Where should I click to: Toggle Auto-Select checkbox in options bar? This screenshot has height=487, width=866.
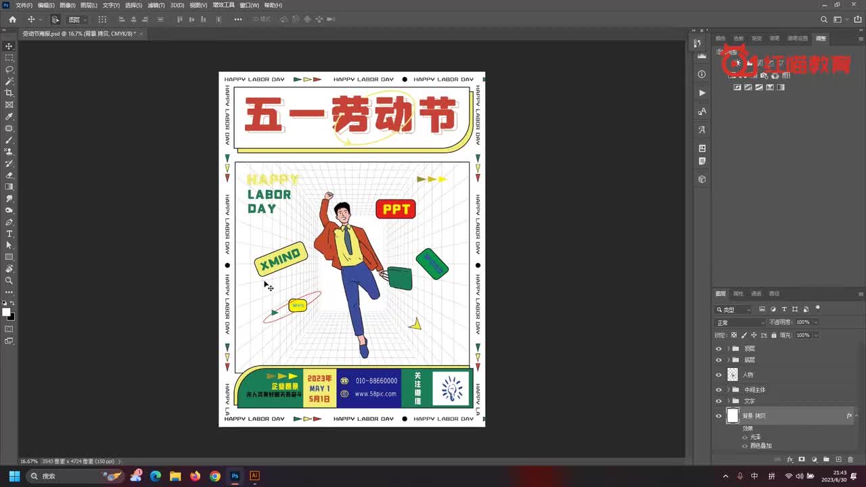pyautogui.click(x=55, y=20)
